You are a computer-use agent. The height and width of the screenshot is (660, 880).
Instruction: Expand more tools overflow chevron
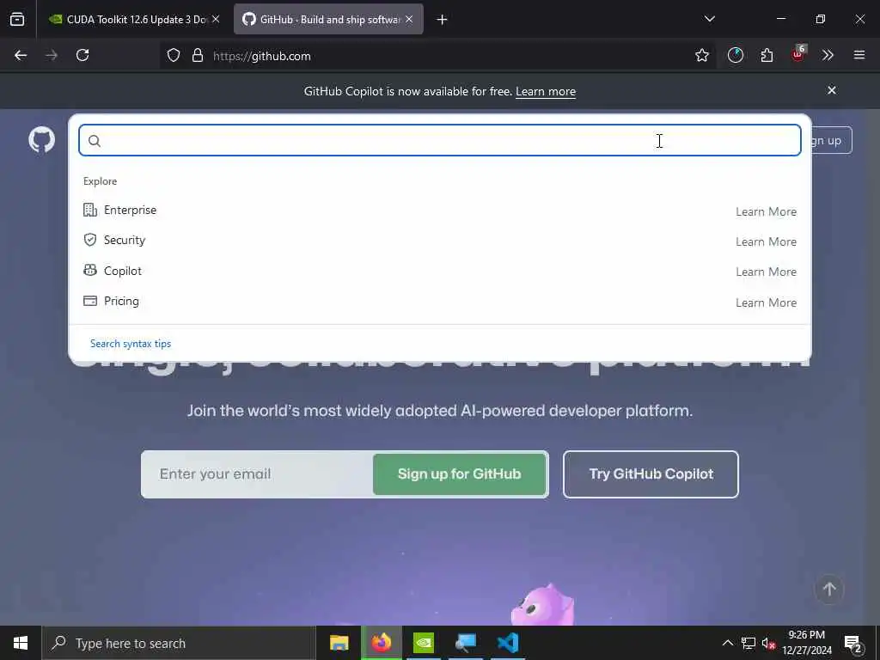pyautogui.click(x=828, y=56)
